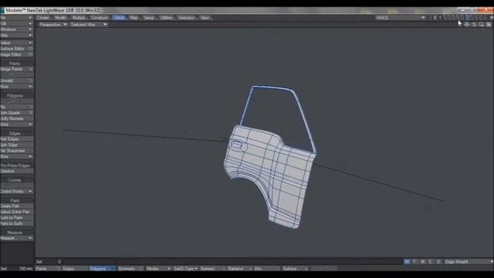Open the current object dropdown at top right

400,18
